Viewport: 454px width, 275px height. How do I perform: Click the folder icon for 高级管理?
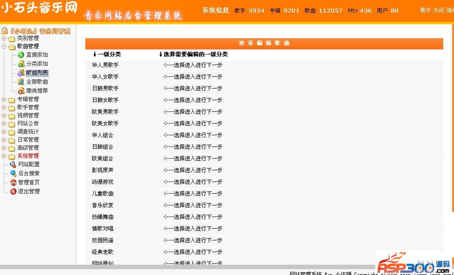pos(12,148)
